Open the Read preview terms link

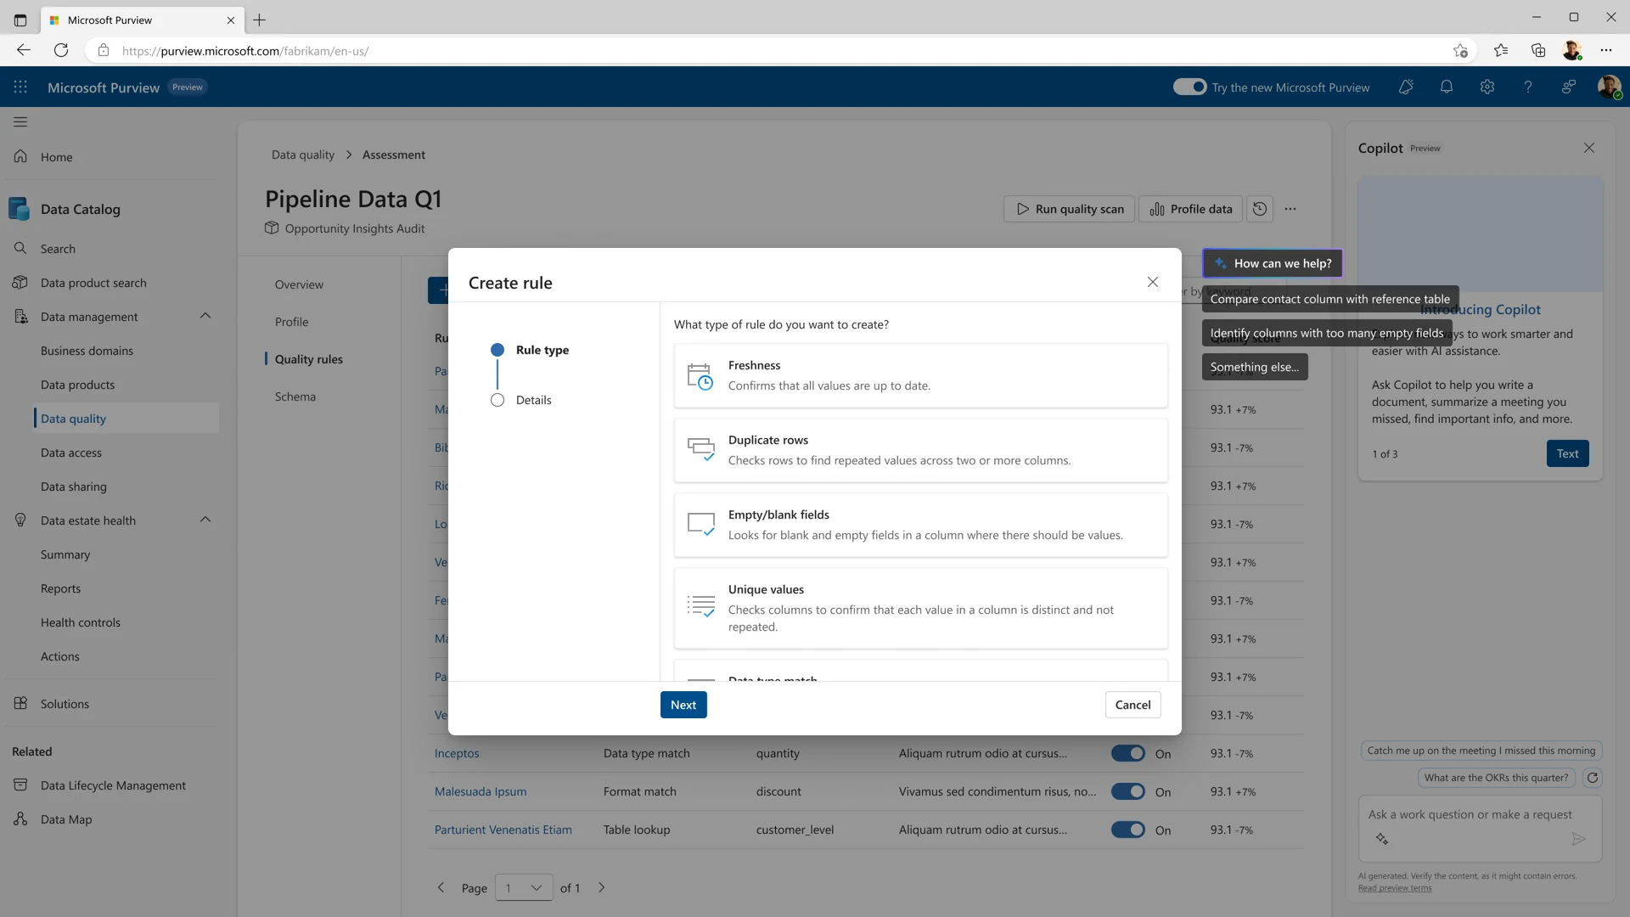tap(1395, 889)
